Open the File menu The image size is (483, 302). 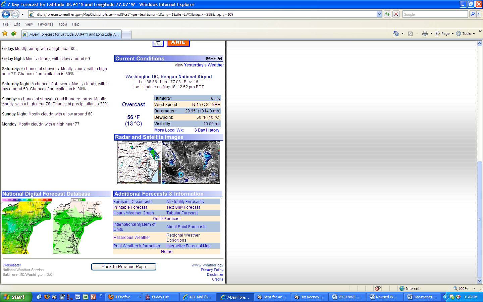(x=6, y=24)
